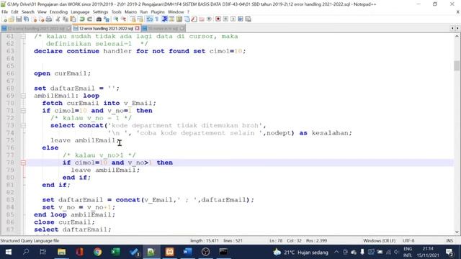The image size is (461, 259).
Task: Open the Macro menu
Action: pos(130,12)
